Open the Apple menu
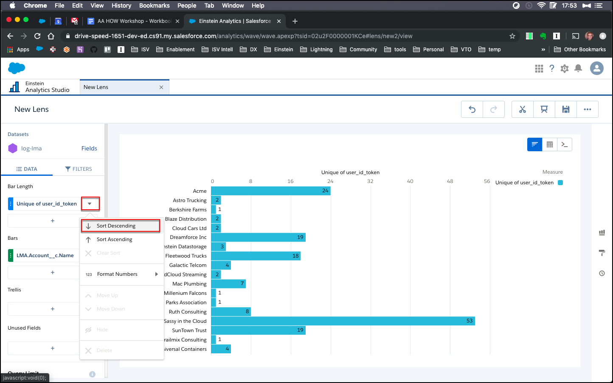 pyautogui.click(x=12, y=6)
